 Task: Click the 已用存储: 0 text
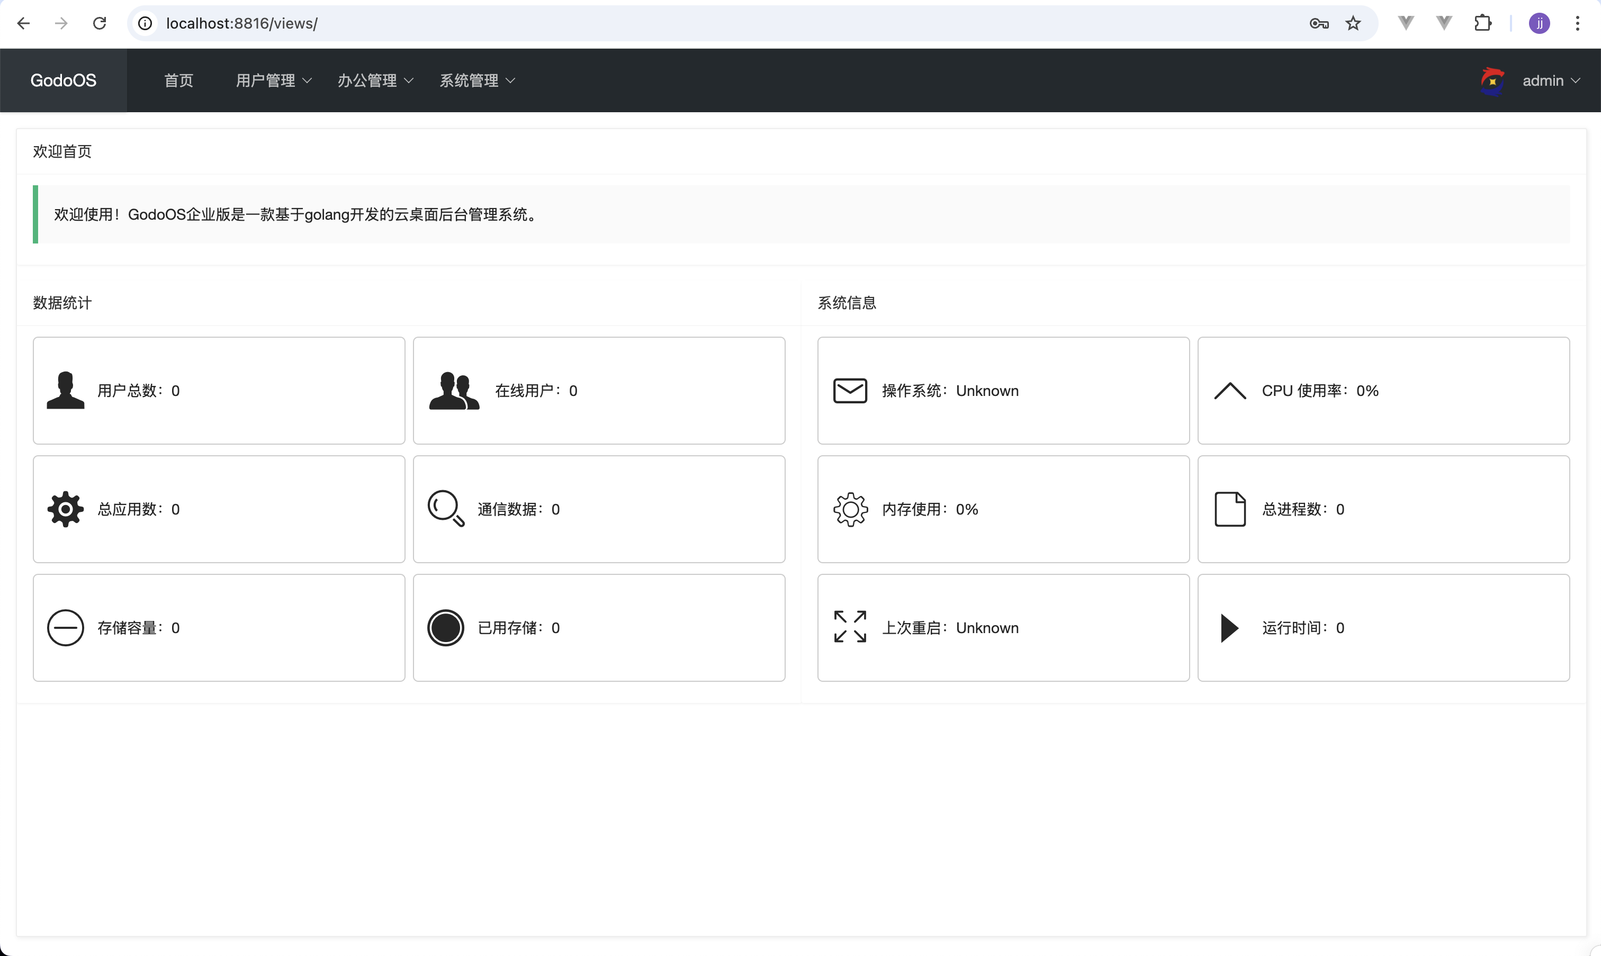519,628
